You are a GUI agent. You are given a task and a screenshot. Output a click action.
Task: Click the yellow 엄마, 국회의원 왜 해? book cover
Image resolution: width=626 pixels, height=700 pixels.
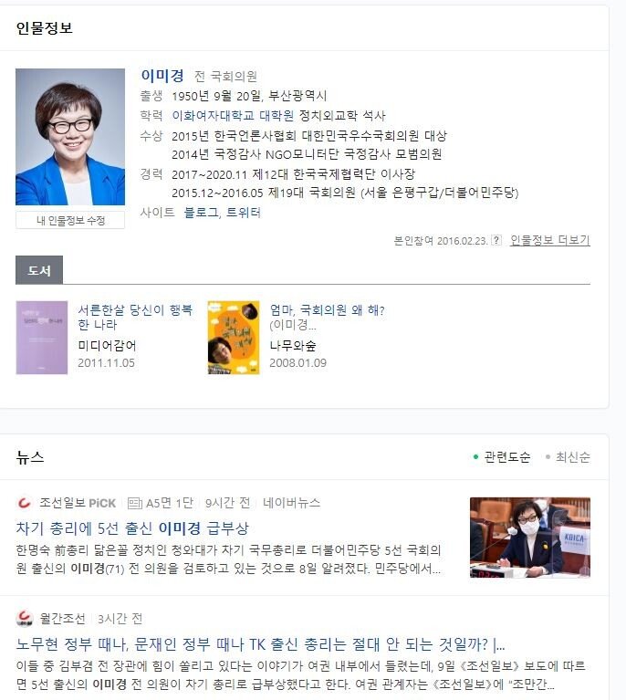click(234, 338)
